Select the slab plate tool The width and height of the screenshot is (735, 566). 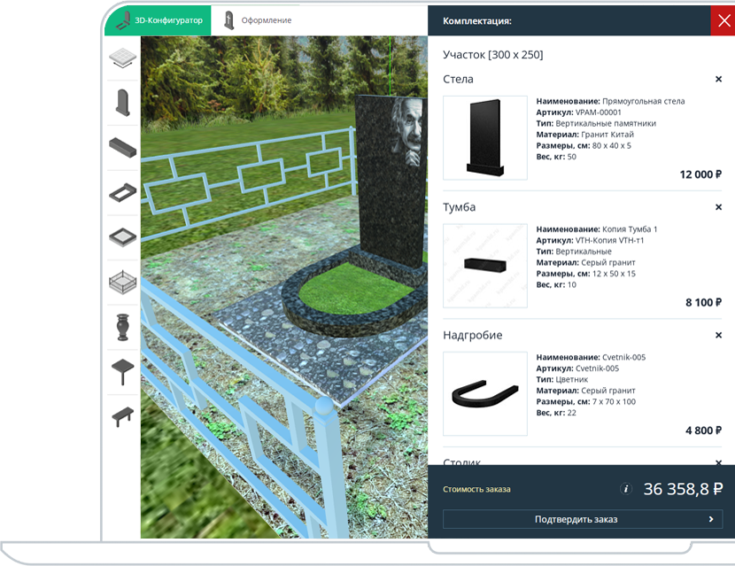click(122, 237)
